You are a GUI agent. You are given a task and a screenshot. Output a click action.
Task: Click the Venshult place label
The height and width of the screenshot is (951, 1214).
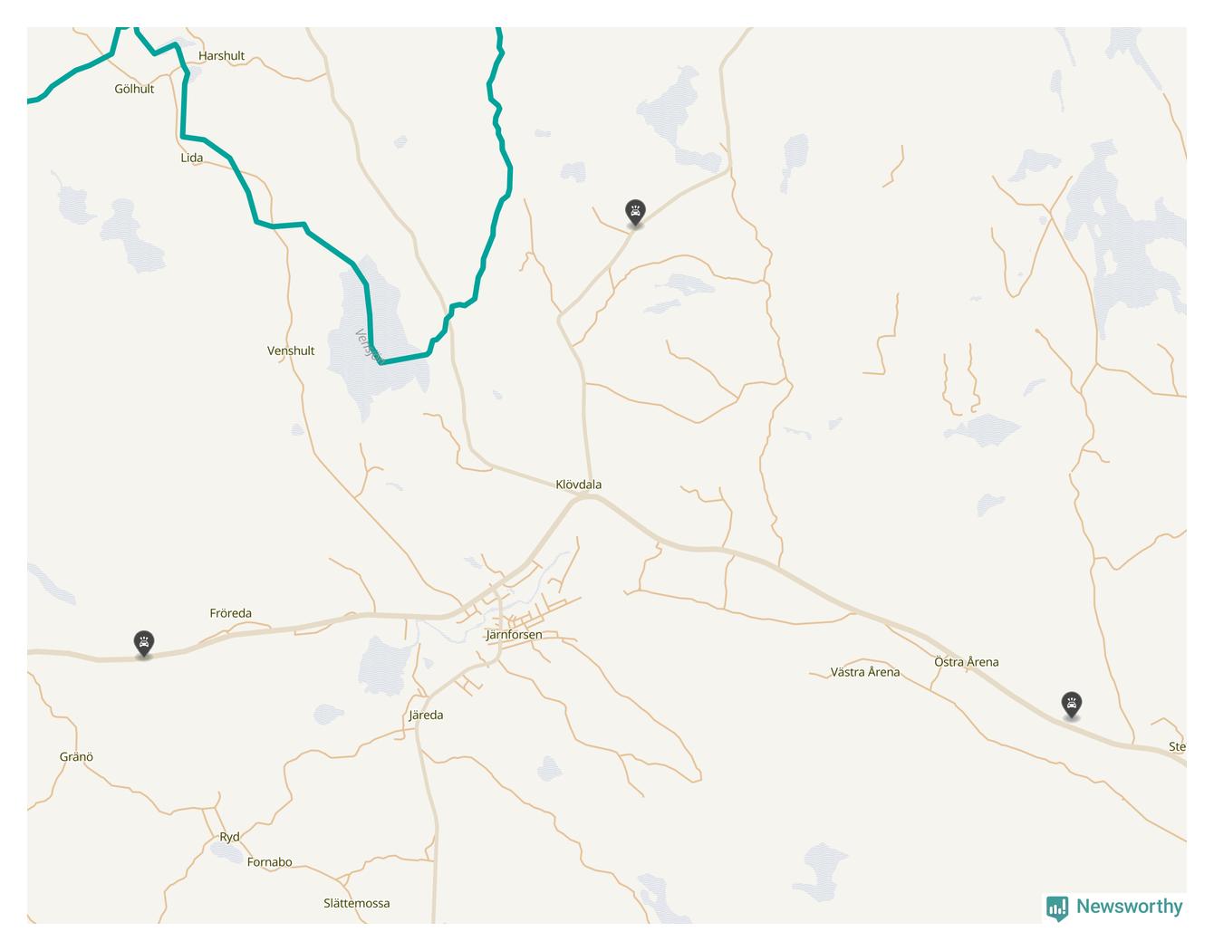291,351
